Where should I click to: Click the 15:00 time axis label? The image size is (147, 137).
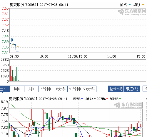[x=141, y=56]
